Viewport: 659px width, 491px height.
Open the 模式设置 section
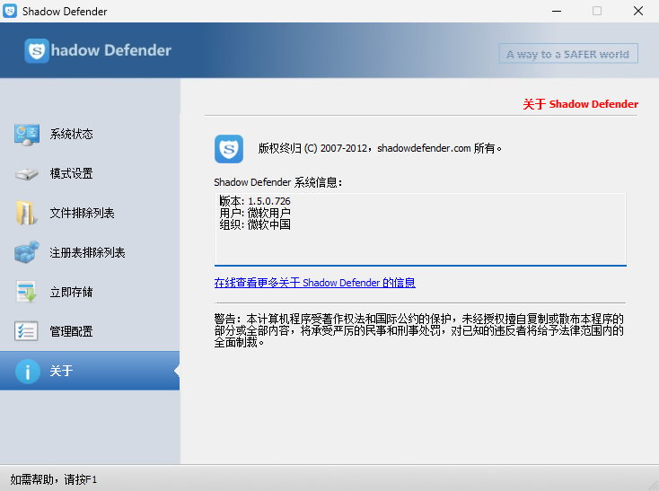[90, 174]
